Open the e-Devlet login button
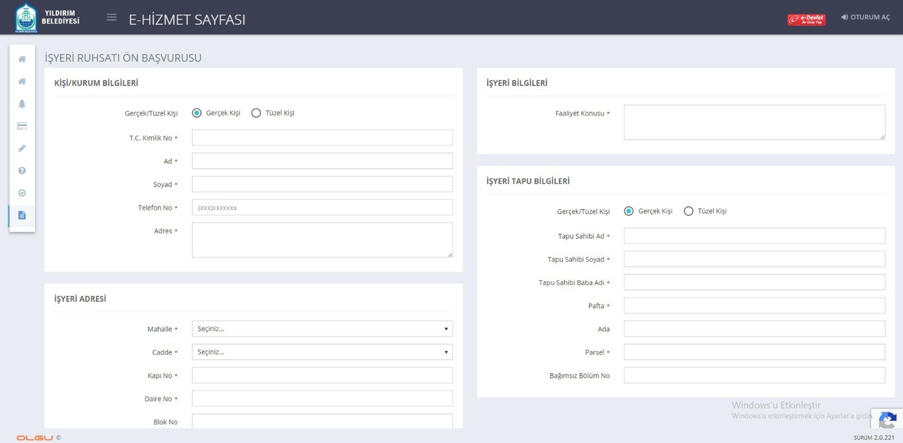The height and width of the screenshot is (443, 903). click(x=806, y=20)
